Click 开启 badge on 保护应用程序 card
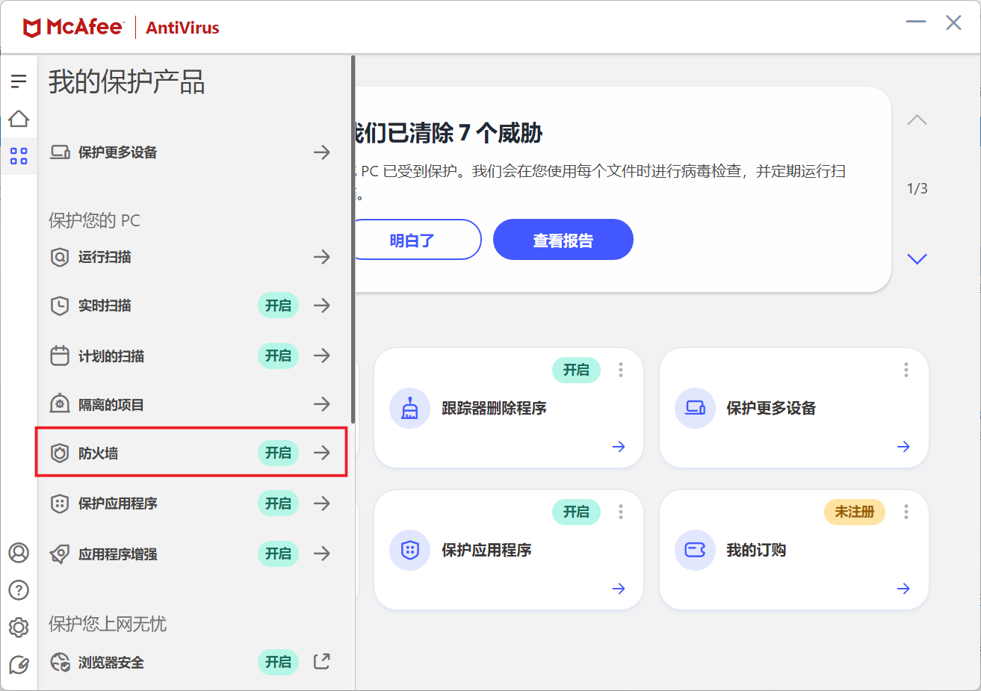The height and width of the screenshot is (691, 981). point(576,512)
